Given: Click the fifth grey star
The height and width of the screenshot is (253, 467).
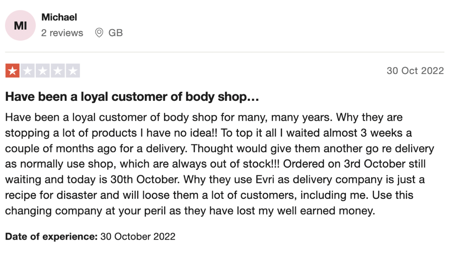Looking at the screenshot, I should [73, 71].
